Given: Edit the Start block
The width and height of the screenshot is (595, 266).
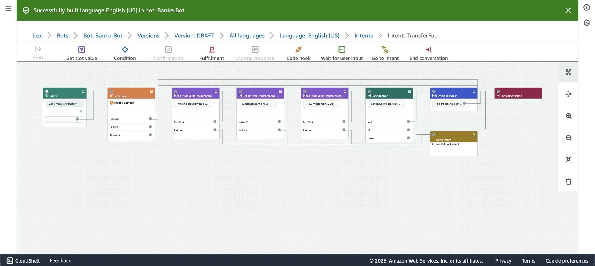Looking at the screenshot, I should tap(83, 91).
